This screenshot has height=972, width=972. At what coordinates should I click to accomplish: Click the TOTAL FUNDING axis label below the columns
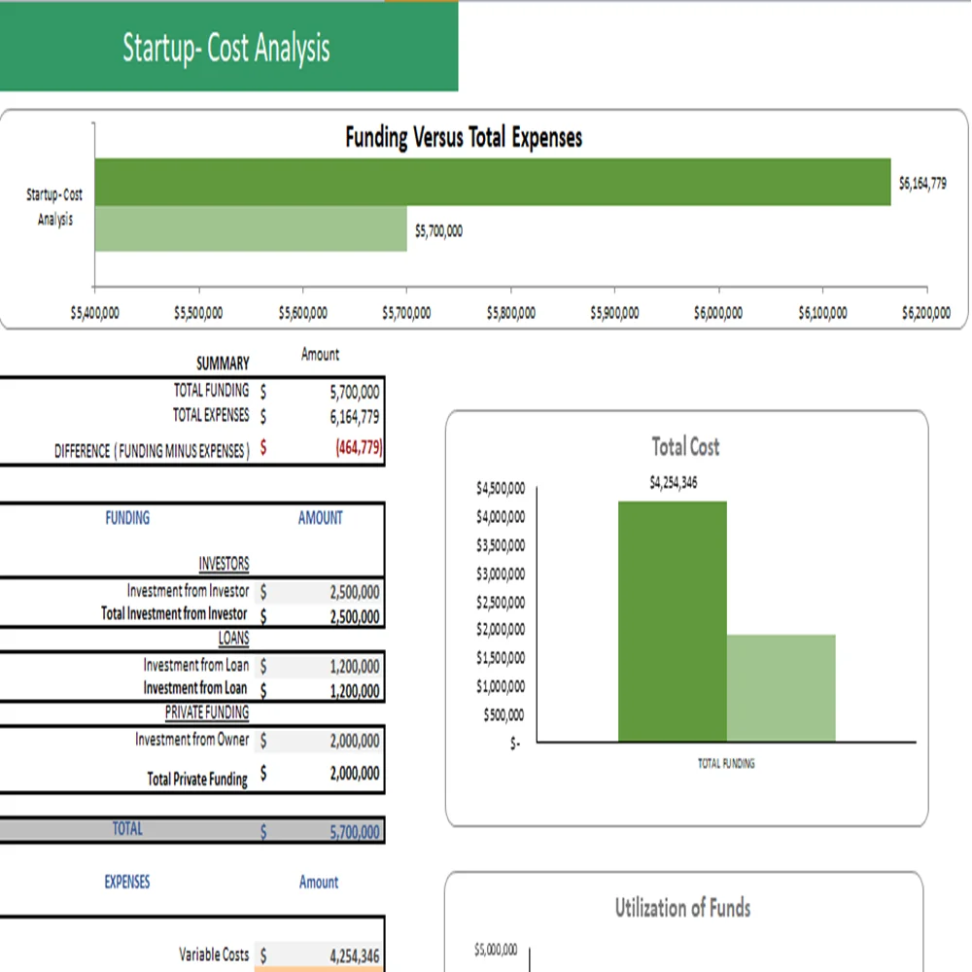click(x=724, y=763)
